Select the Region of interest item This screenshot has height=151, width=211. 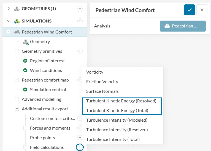[x=47, y=61]
